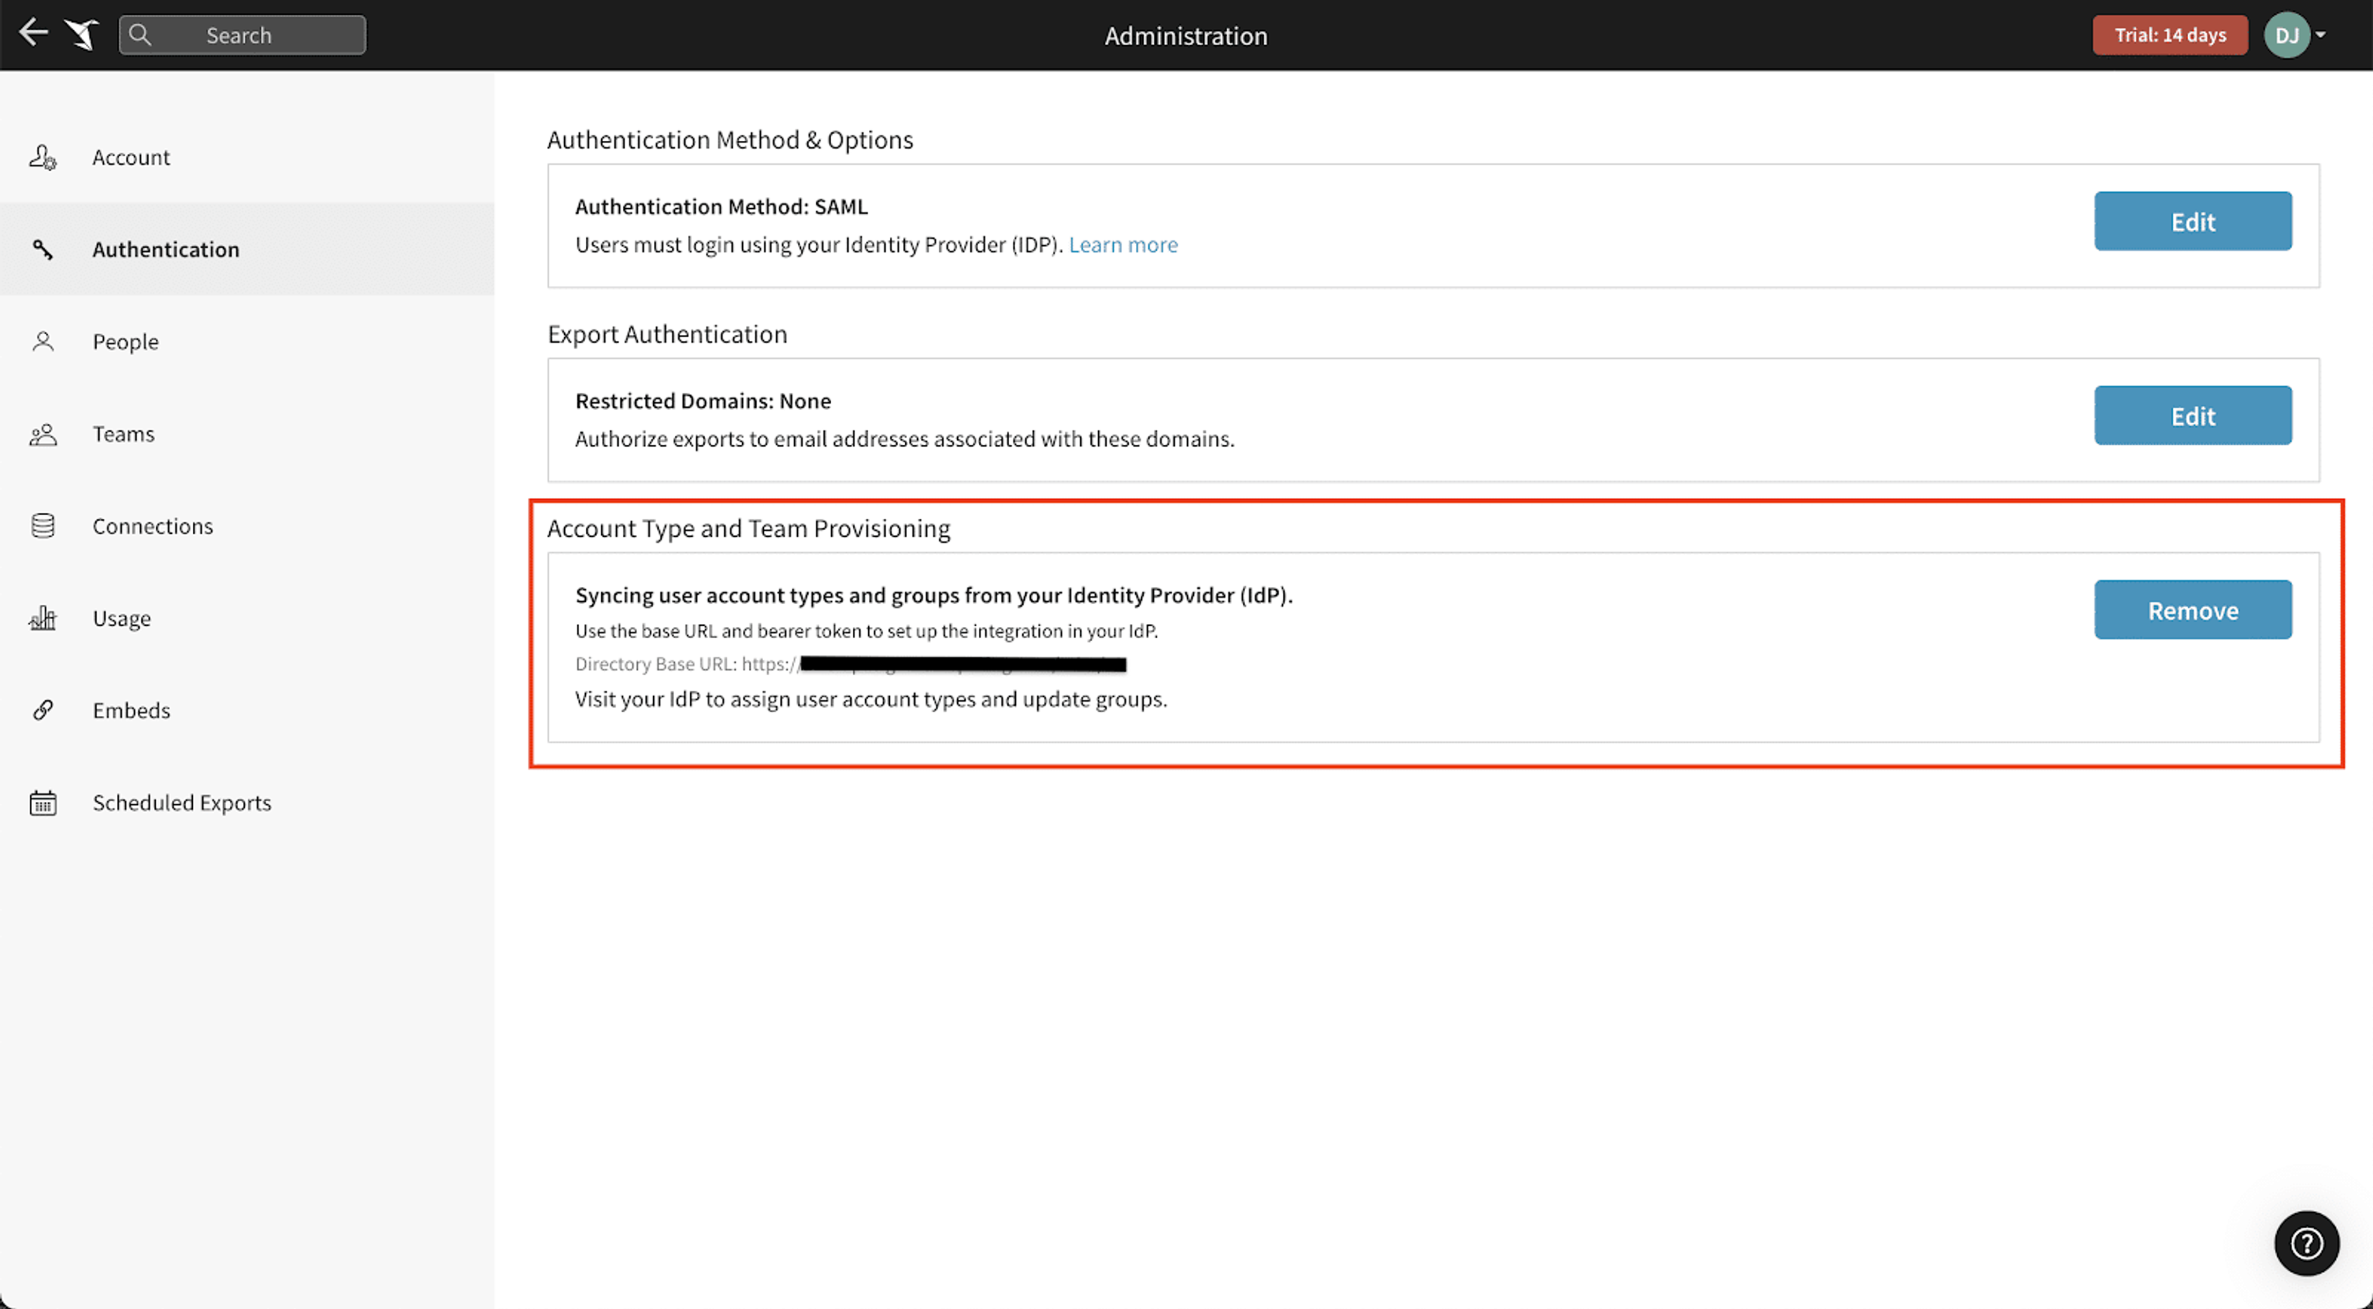Screen dimensions: 2373x1309
Task: Click the People sidebar icon
Action: tap(43, 342)
